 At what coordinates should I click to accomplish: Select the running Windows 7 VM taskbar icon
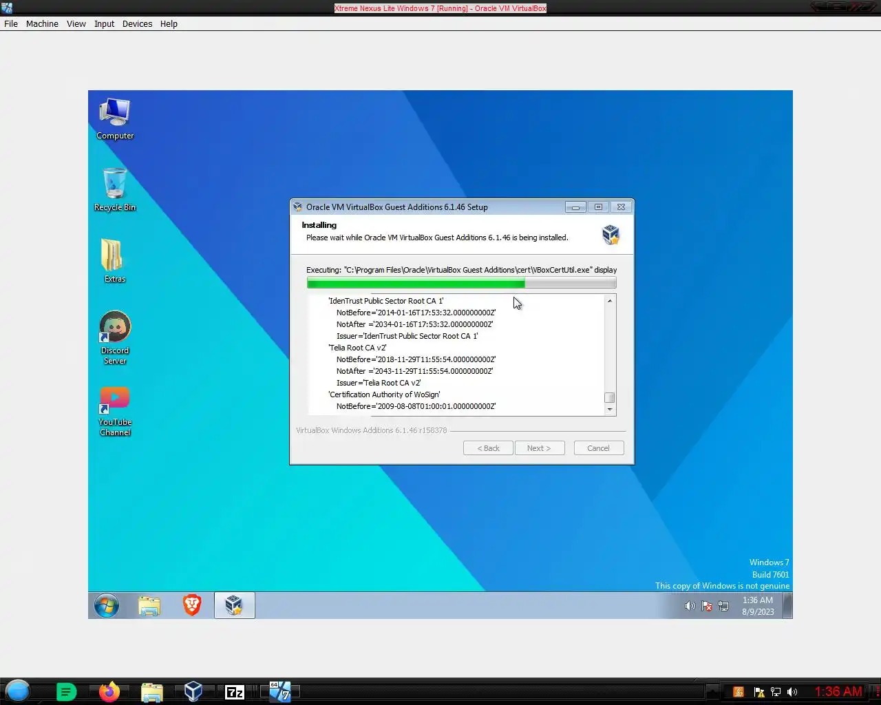coord(279,691)
